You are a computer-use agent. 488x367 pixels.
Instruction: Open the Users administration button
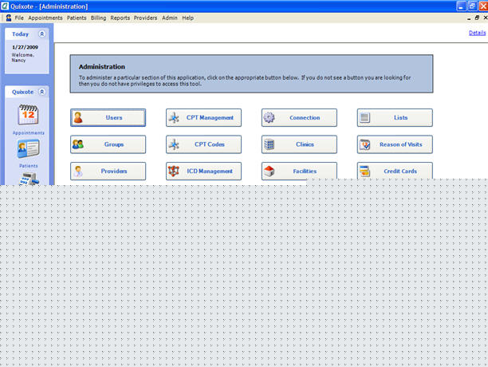(108, 117)
